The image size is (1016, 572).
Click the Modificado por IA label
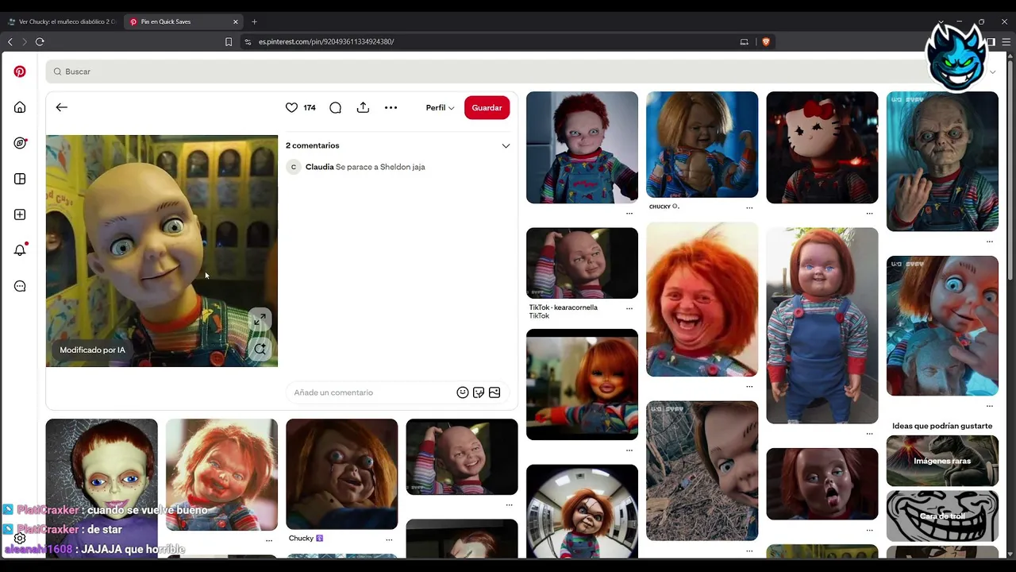pos(93,350)
